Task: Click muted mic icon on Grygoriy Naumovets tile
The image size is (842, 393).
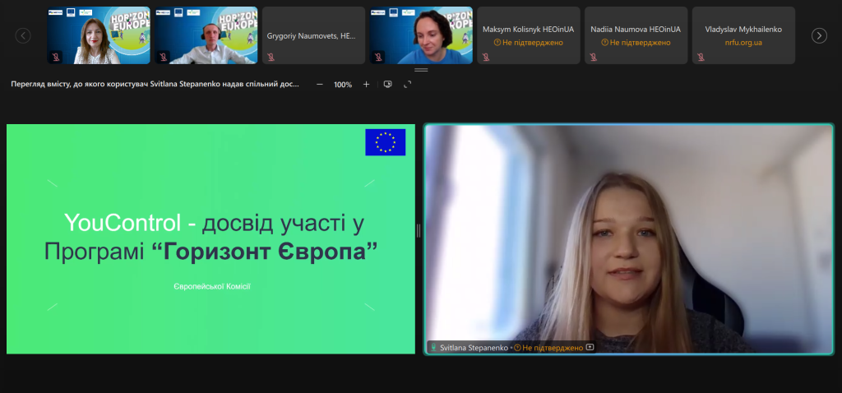Action: 271,57
